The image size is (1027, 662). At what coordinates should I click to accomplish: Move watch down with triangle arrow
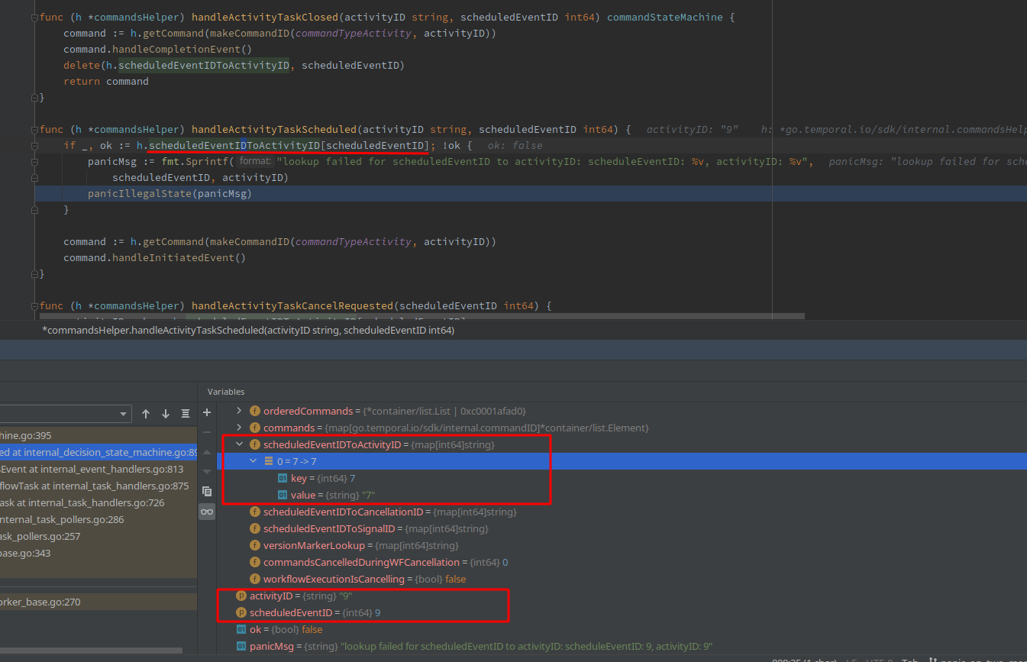[207, 471]
